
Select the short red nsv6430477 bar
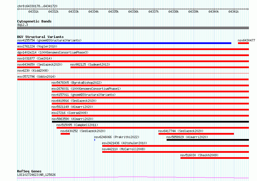tap(243, 43)
